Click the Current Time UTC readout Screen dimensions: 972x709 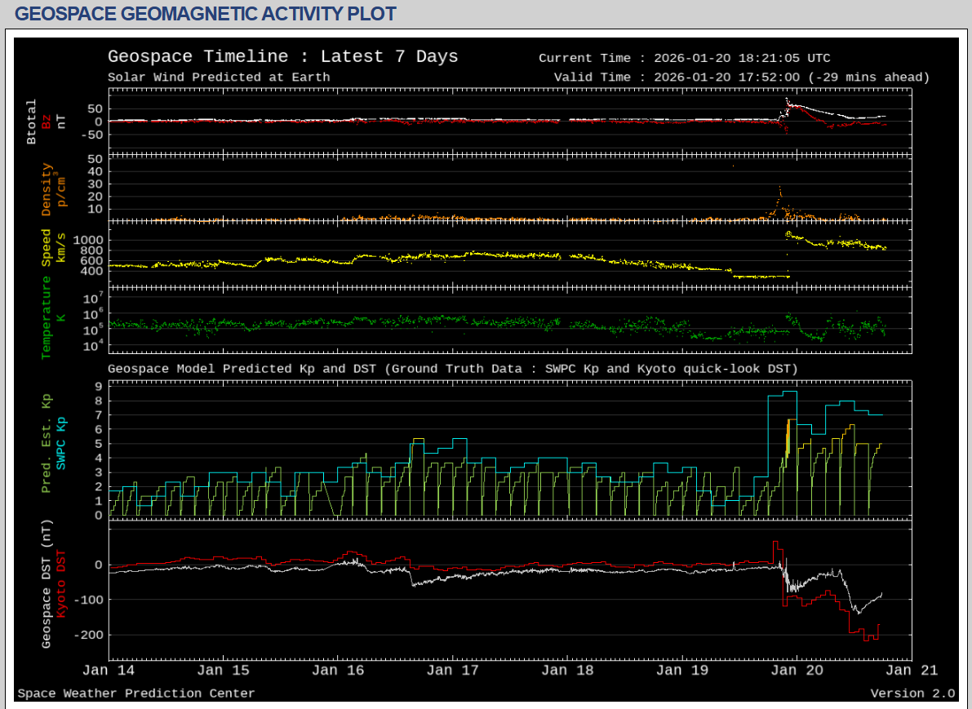(684, 58)
